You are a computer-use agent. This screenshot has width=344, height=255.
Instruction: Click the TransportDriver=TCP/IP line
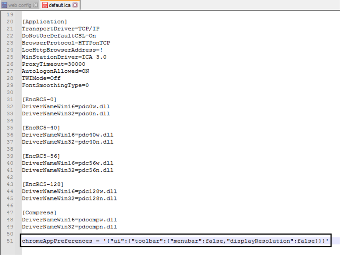pyautogui.click(x=60, y=29)
